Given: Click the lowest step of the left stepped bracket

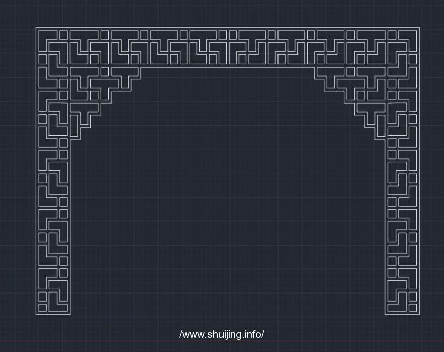Looking at the screenshot, I should click(75, 140).
